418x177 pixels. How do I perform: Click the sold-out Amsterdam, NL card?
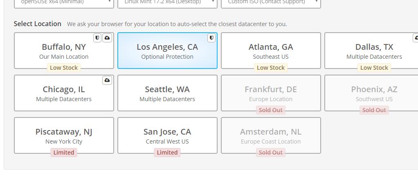click(271, 135)
